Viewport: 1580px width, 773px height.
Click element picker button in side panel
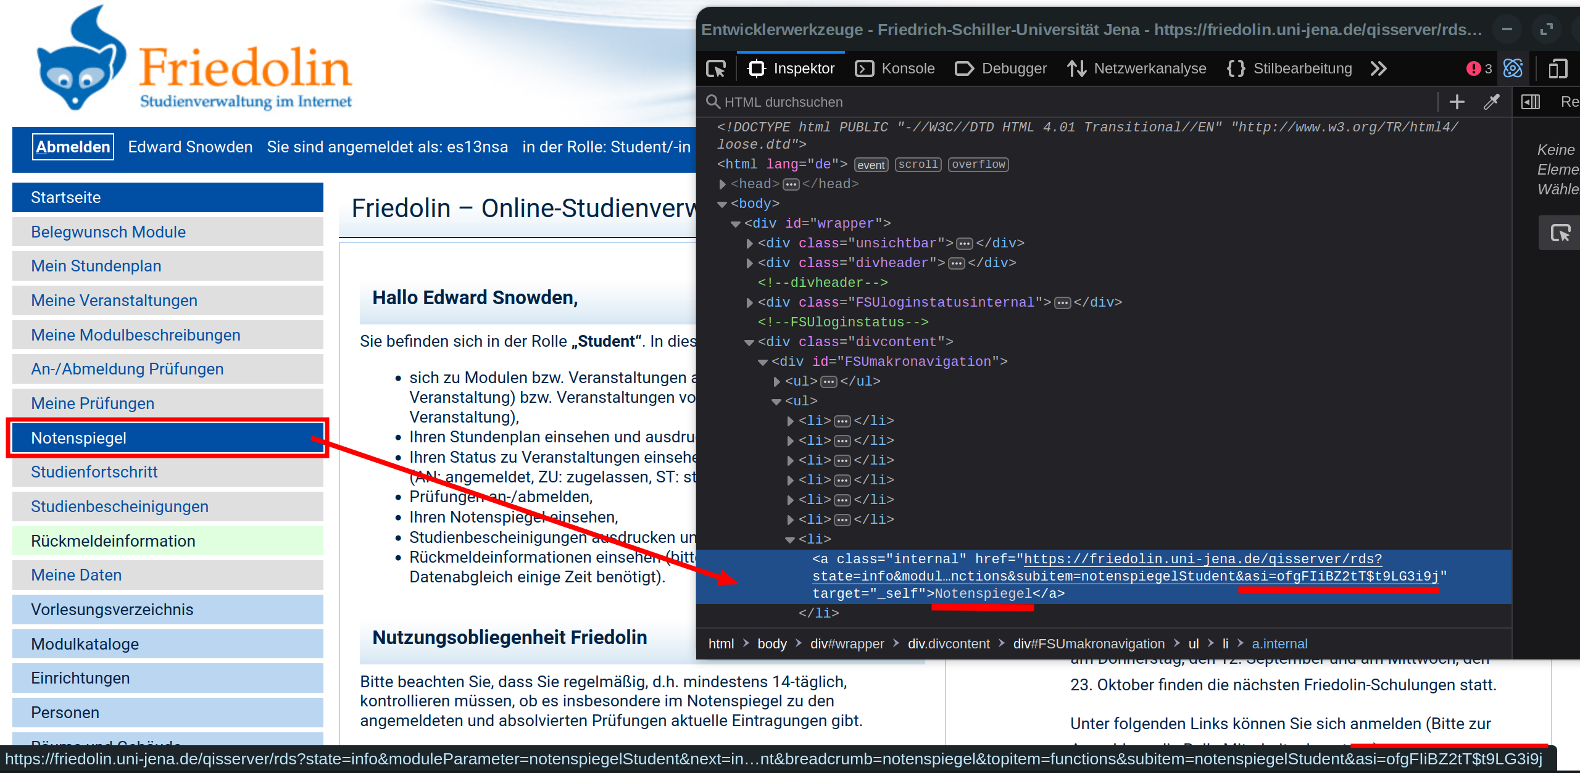click(1560, 233)
